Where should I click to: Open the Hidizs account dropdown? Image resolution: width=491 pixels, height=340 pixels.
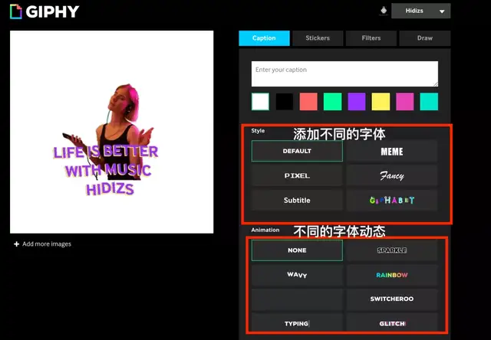(x=420, y=11)
